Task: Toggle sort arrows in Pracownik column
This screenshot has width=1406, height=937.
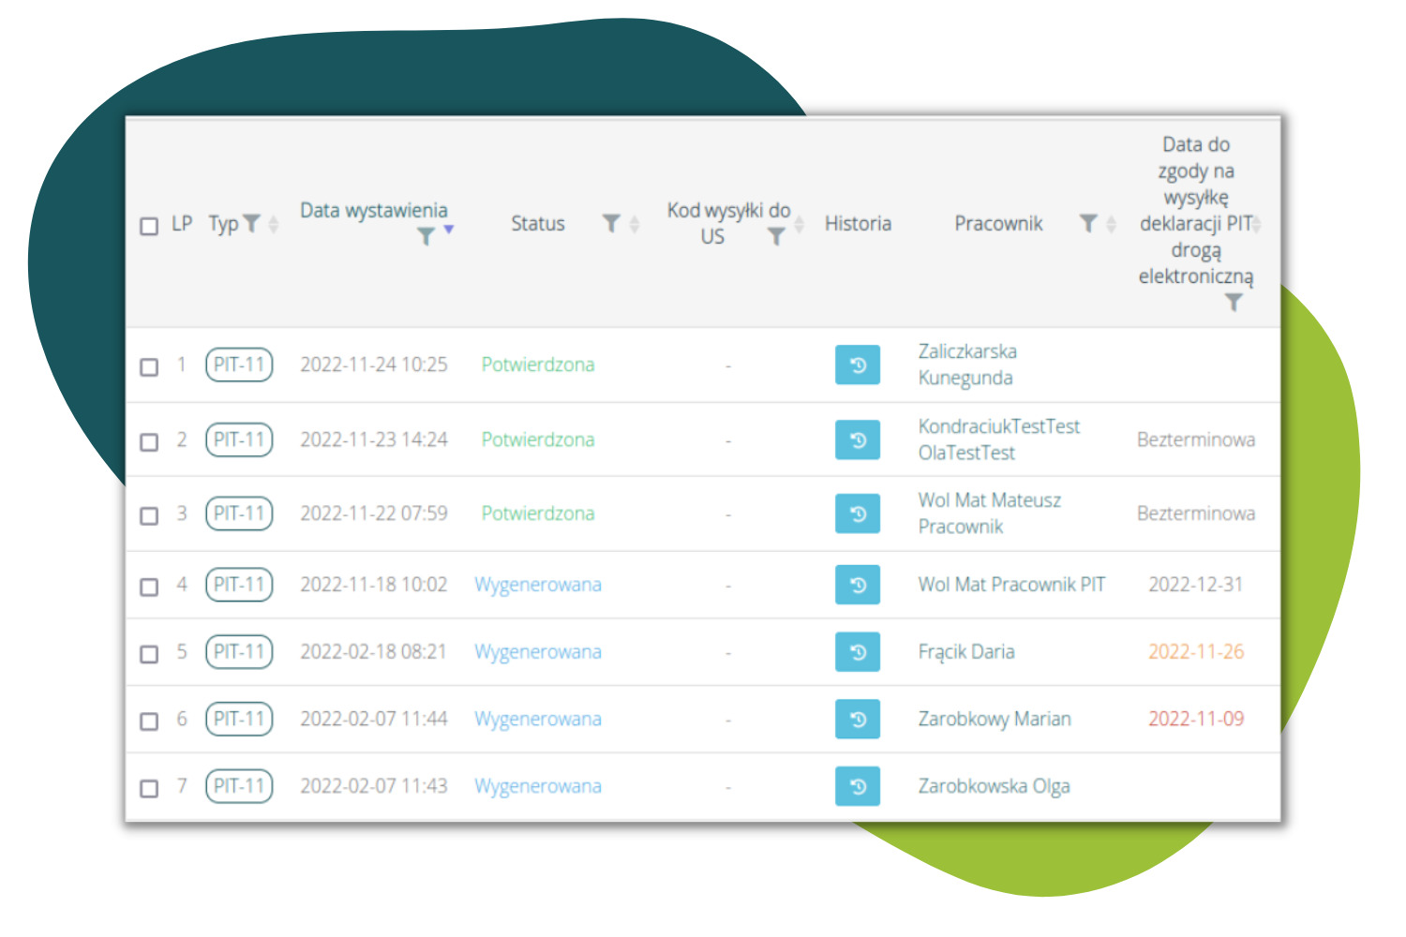Action: 1112,224
